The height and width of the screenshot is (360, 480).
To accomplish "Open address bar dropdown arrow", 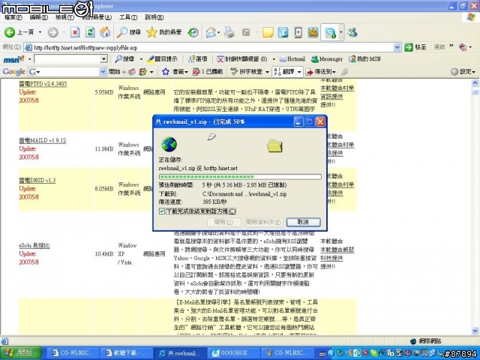I will pyautogui.click(x=397, y=47).
